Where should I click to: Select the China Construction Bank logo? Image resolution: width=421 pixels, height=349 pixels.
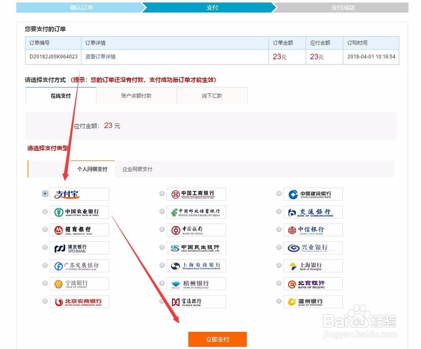point(313,194)
